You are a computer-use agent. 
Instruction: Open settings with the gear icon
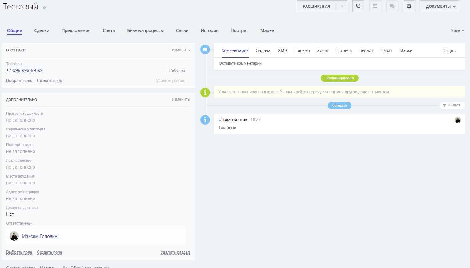[x=409, y=6]
